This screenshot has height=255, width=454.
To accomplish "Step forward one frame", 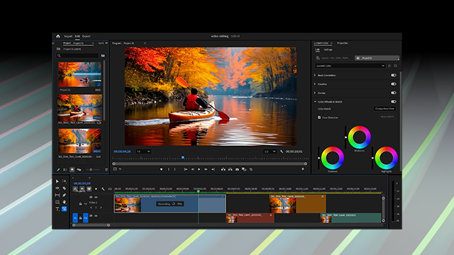I will pyautogui.click(x=206, y=169).
